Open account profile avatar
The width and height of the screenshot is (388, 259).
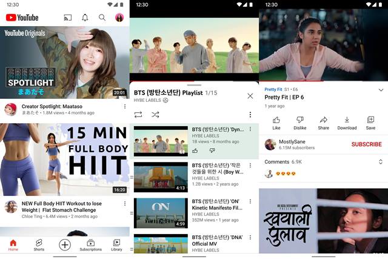[119, 18]
